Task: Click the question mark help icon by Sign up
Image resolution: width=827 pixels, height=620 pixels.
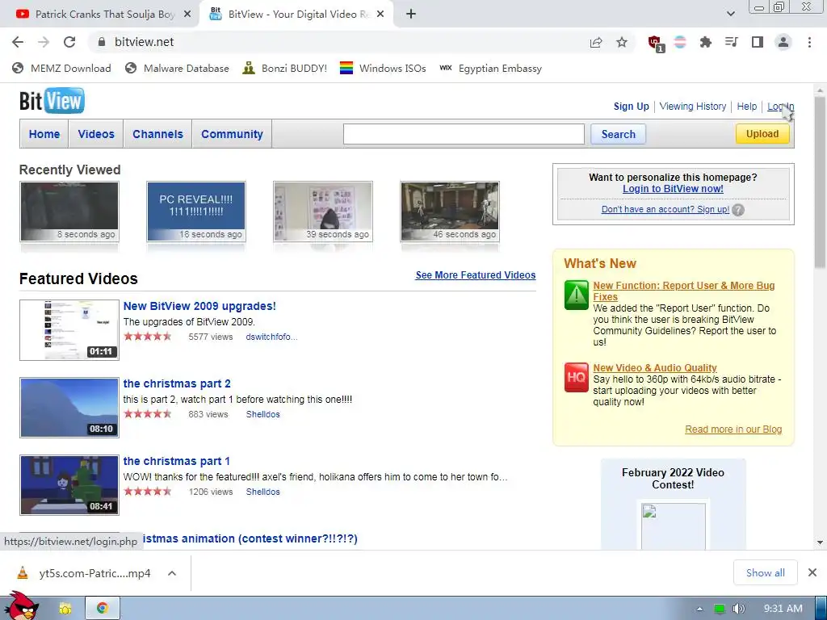Action: tap(738, 210)
